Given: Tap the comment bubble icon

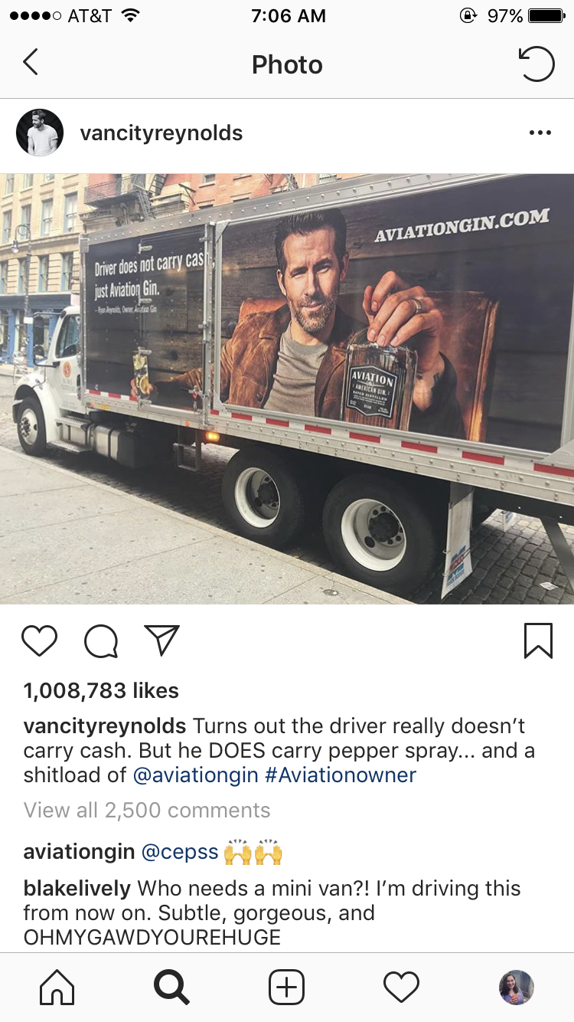Looking at the screenshot, I should click(101, 641).
